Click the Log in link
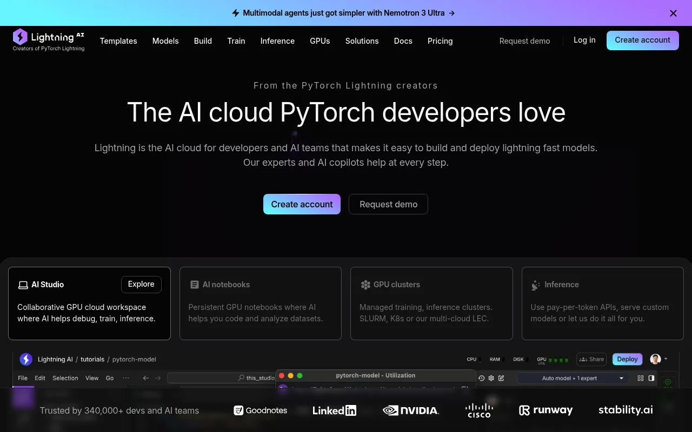The image size is (692, 432). pyautogui.click(x=584, y=40)
